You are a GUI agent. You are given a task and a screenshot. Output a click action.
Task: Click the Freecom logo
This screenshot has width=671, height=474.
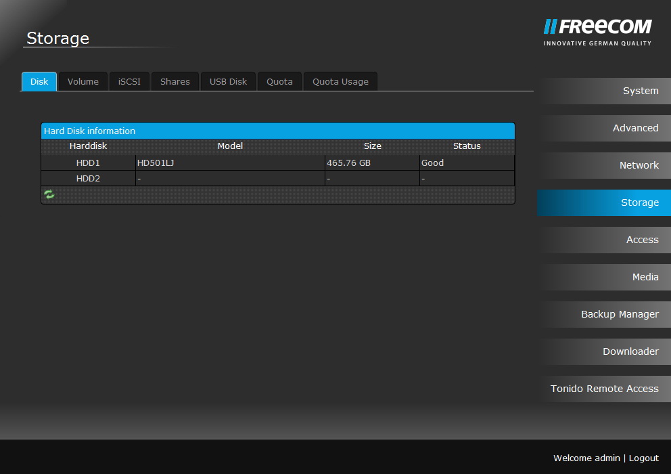click(597, 32)
